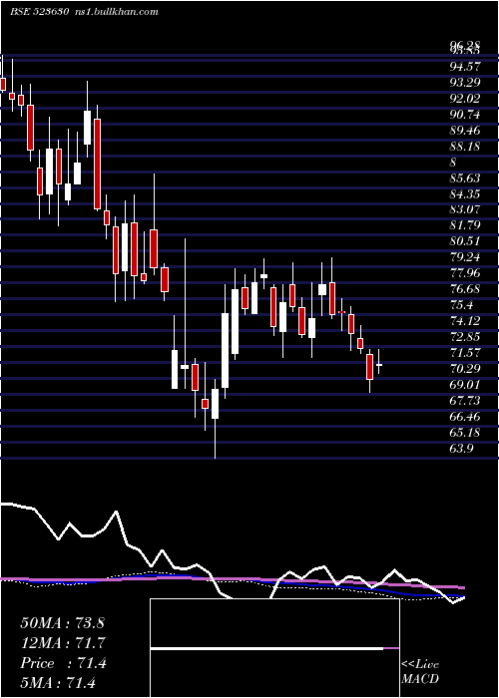The image size is (499, 698).
Task: Click the 89.46 price axis label
Action: 465,131
